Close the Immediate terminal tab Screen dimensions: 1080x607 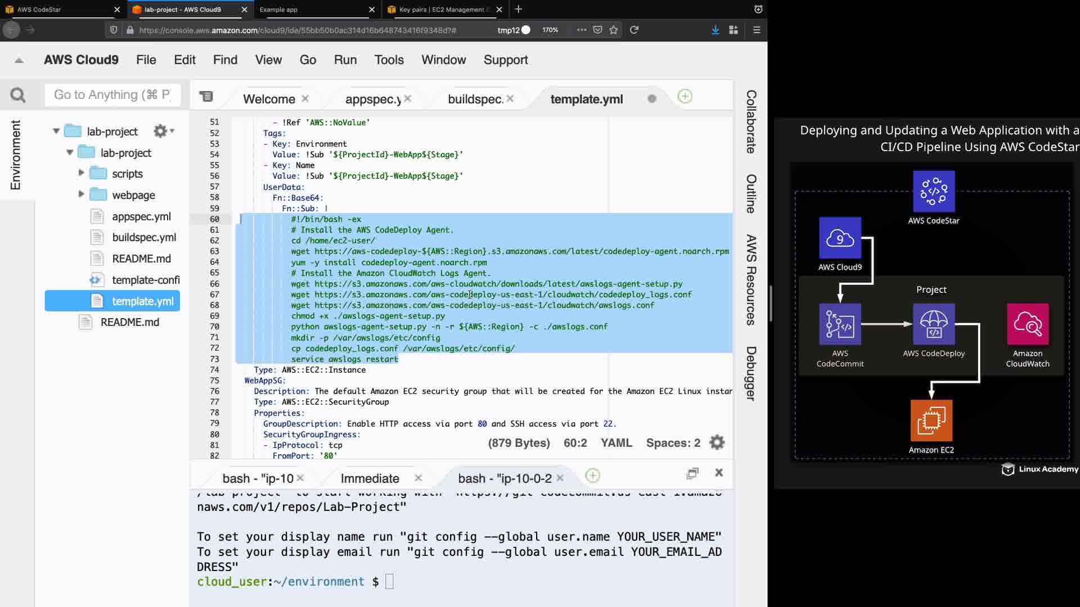418,478
